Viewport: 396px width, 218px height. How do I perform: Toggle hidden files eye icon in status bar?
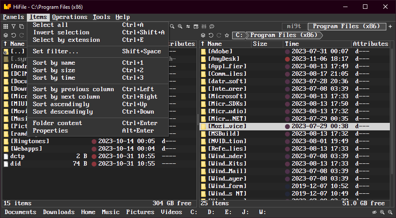pos(374,212)
